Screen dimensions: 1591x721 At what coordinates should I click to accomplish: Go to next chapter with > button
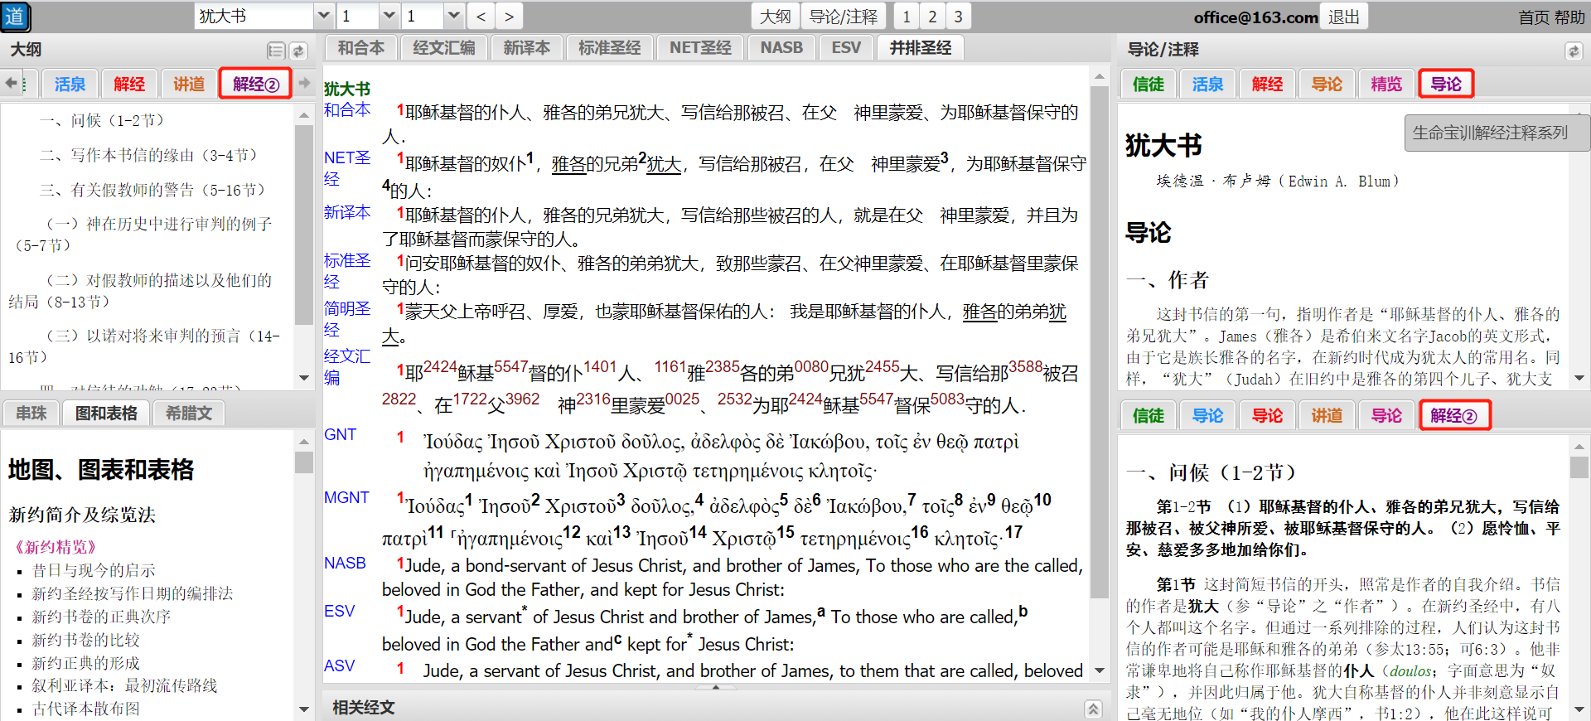click(x=509, y=17)
